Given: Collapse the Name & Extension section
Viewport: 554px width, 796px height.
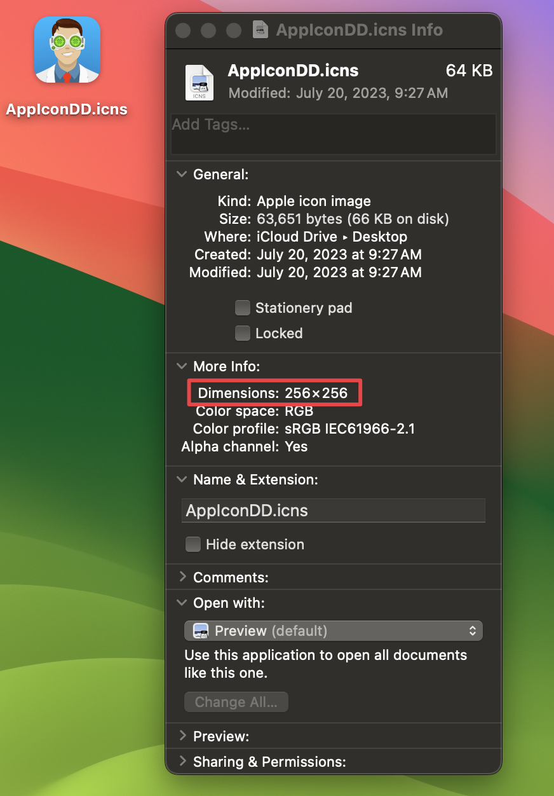Looking at the screenshot, I should (182, 479).
